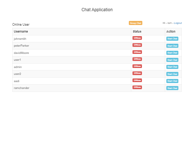Viewport: 194px width, 162px height.
Task: Click the peterParker username cell
Action: pyautogui.click(x=72, y=46)
